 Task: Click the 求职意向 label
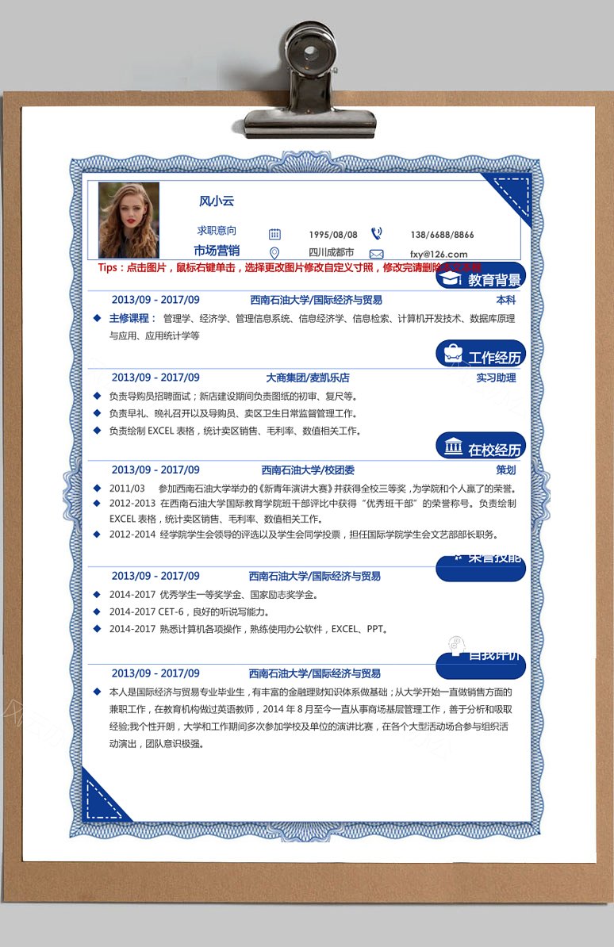pos(217,230)
